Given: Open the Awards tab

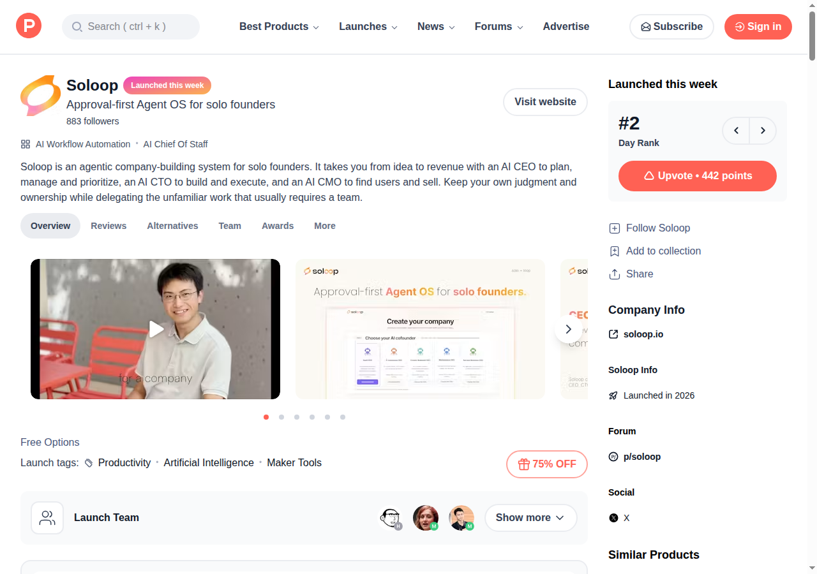Looking at the screenshot, I should coord(278,226).
